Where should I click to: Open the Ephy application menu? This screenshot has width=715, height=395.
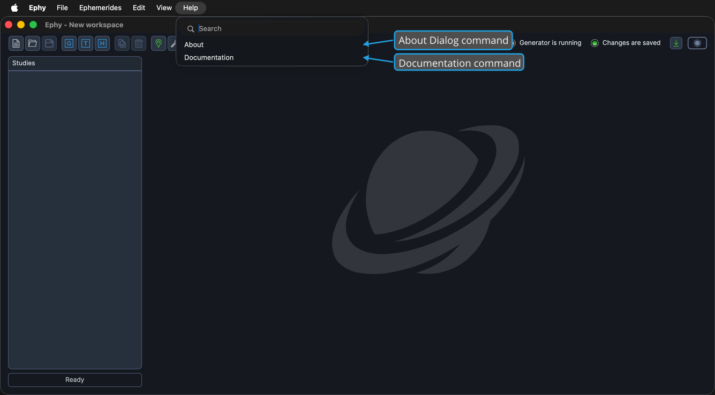click(37, 7)
